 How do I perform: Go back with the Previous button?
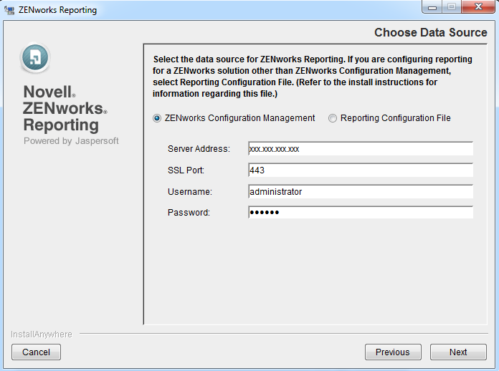(x=393, y=352)
